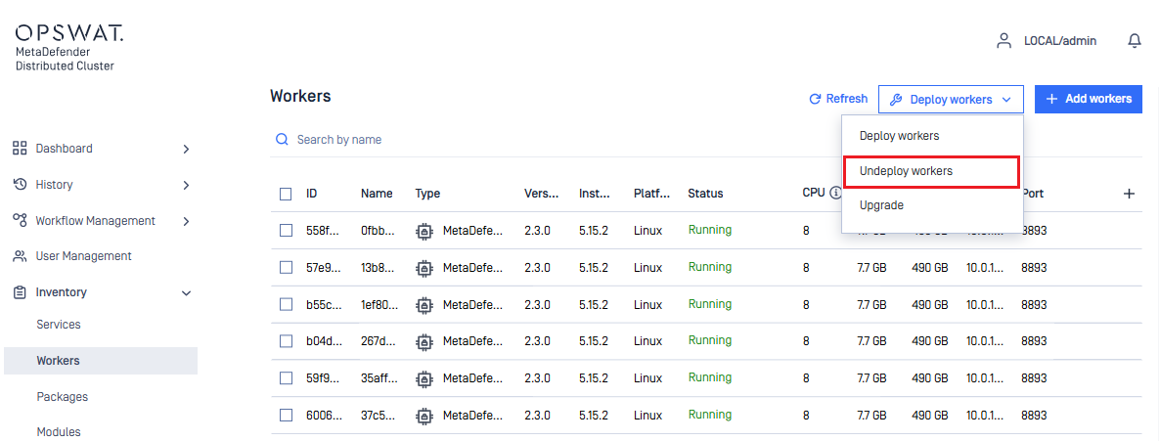The height and width of the screenshot is (441, 1159).
Task: Click the LOCAL/admin username text
Action: [1060, 41]
